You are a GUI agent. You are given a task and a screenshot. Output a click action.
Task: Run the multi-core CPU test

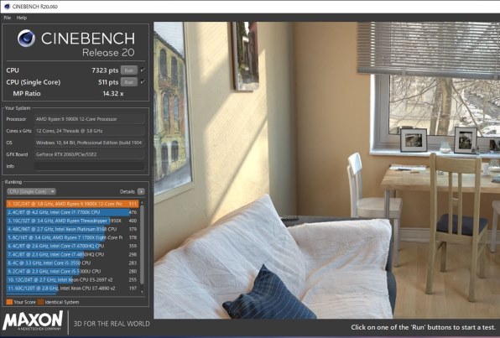pos(129,70)
